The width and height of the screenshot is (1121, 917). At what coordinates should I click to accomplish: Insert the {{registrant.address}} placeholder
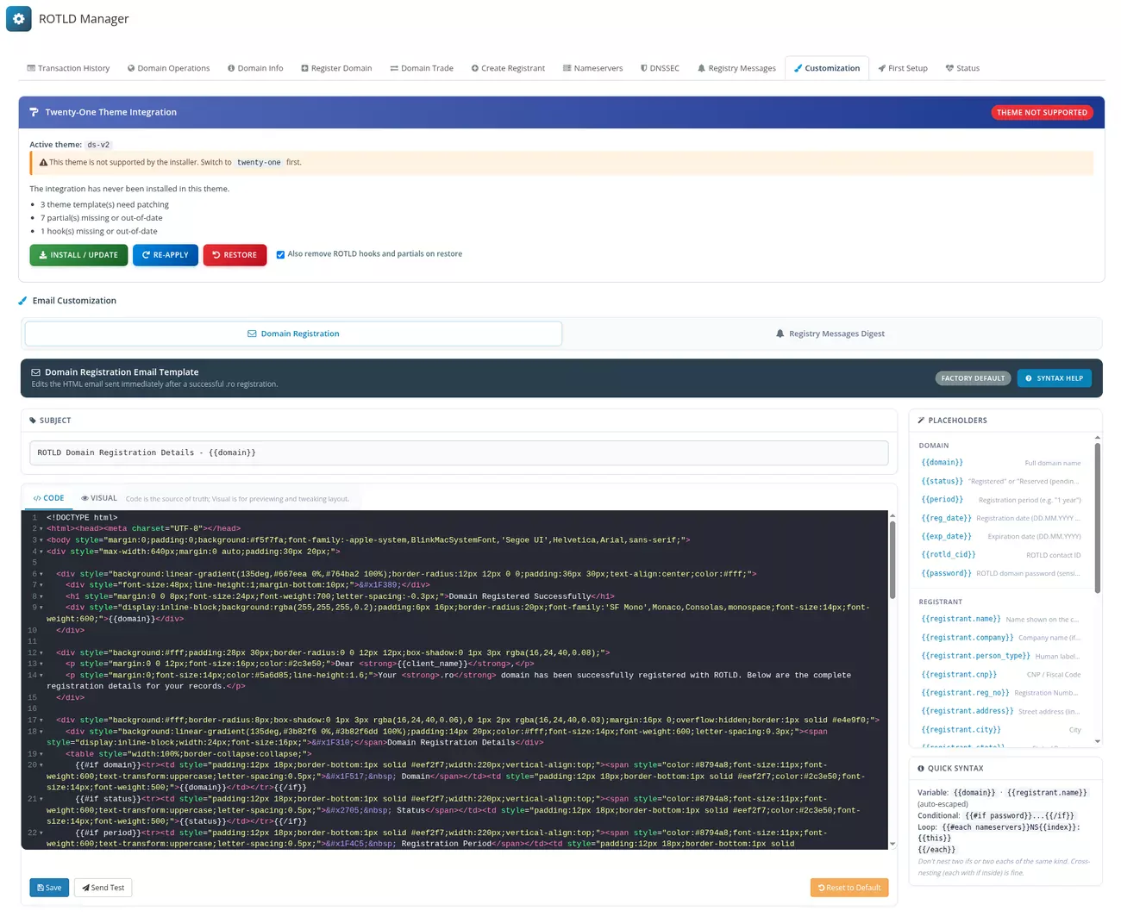[968, 711]
